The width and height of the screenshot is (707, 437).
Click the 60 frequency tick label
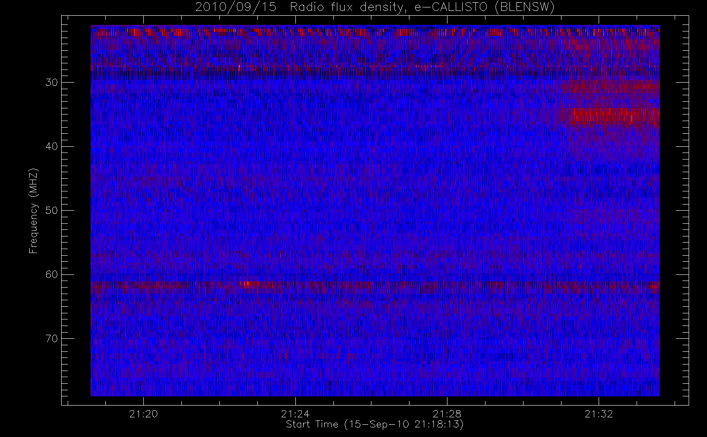click(52, 274)
